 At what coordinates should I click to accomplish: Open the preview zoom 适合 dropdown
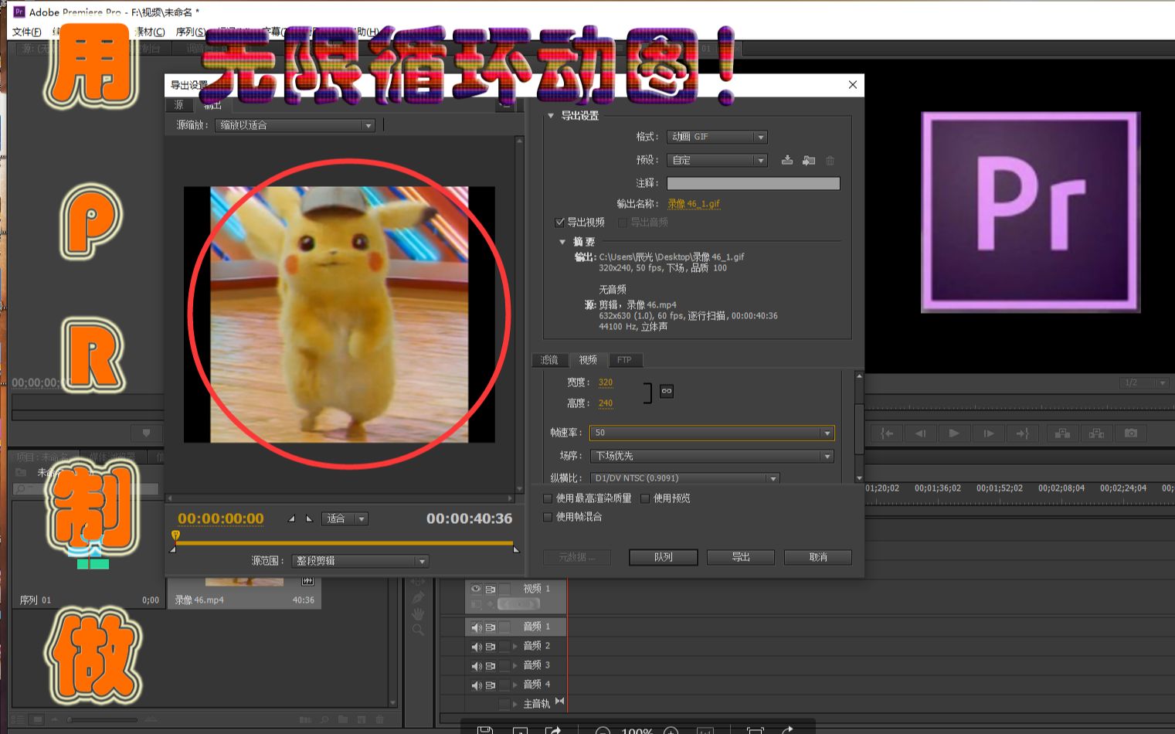click(x=345, y=518)
